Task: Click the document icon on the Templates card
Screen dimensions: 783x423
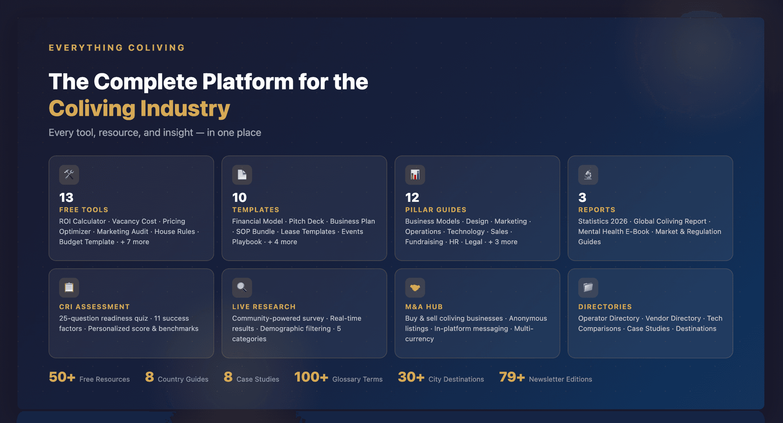Action: [242, 175]
